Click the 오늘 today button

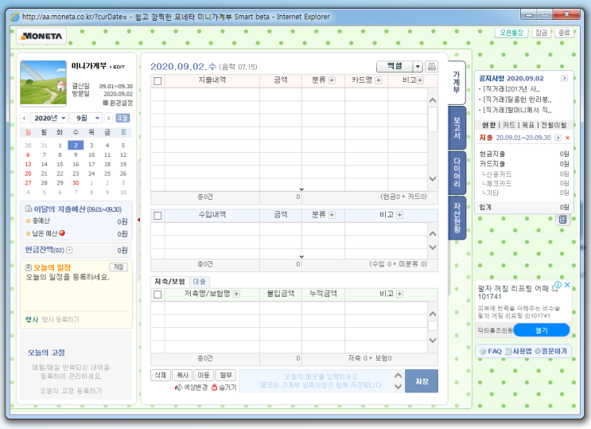coord(122,118)
